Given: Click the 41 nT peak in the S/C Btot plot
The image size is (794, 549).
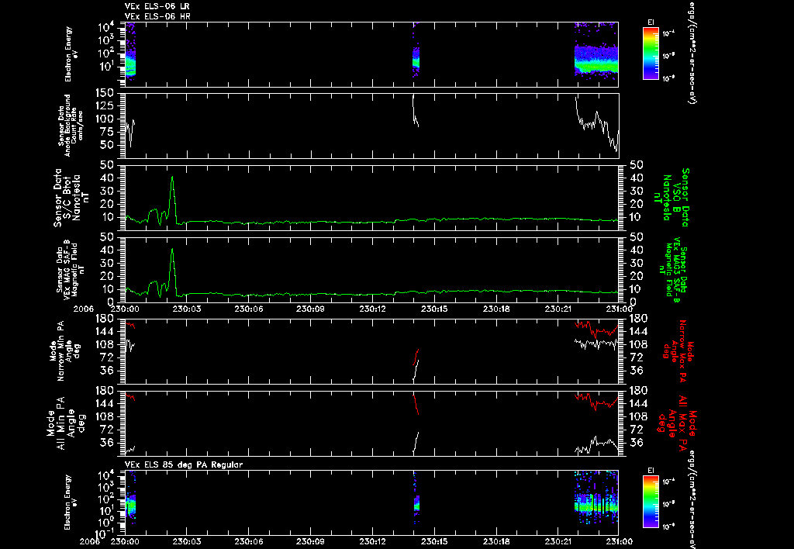Looking at the screenshot, I should point(172,178).
